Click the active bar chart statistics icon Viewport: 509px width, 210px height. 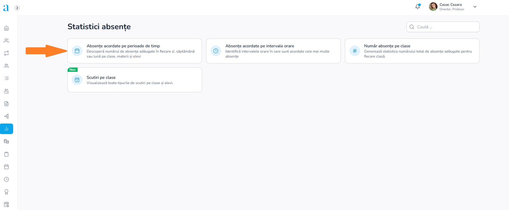point(6,129)
